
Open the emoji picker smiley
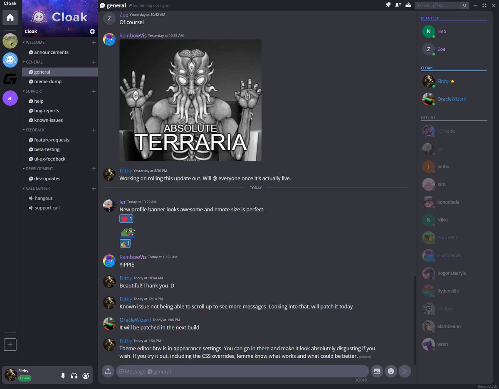(x=390, y=371)
